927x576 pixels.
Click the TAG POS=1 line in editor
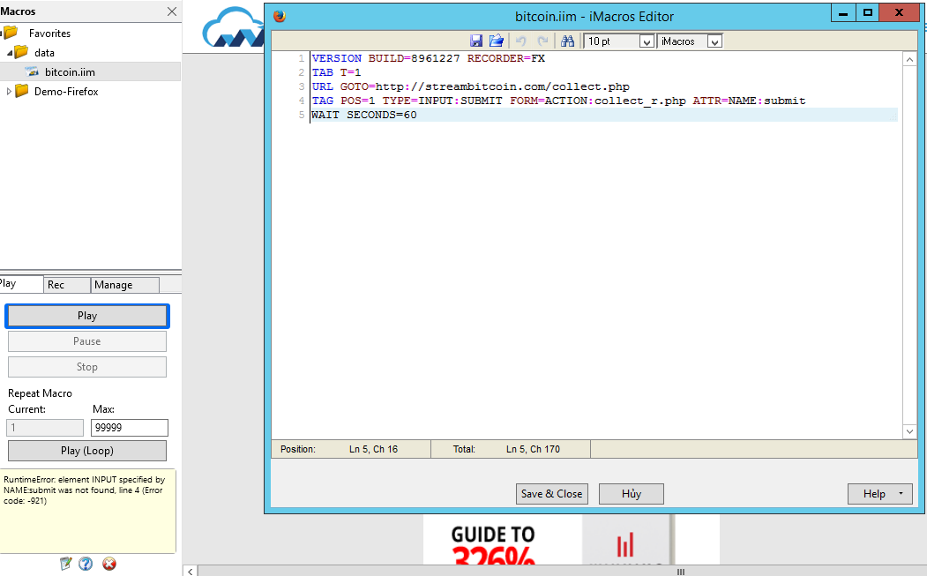558,101
